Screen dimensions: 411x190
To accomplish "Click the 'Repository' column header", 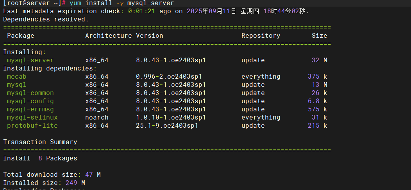I will pyautogui.click(x=261, y=35).
